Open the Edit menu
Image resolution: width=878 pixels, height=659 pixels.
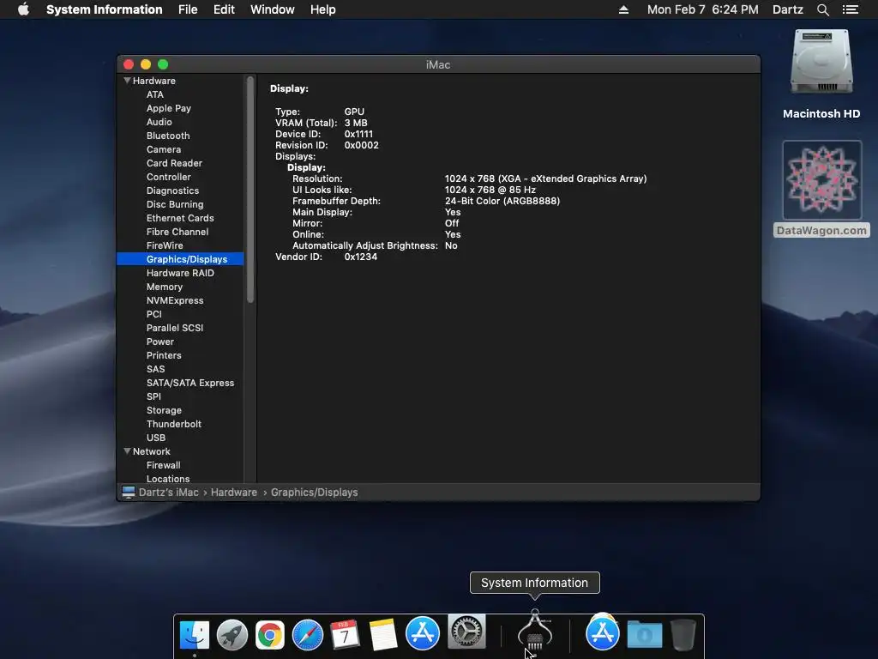coord(224,9)
